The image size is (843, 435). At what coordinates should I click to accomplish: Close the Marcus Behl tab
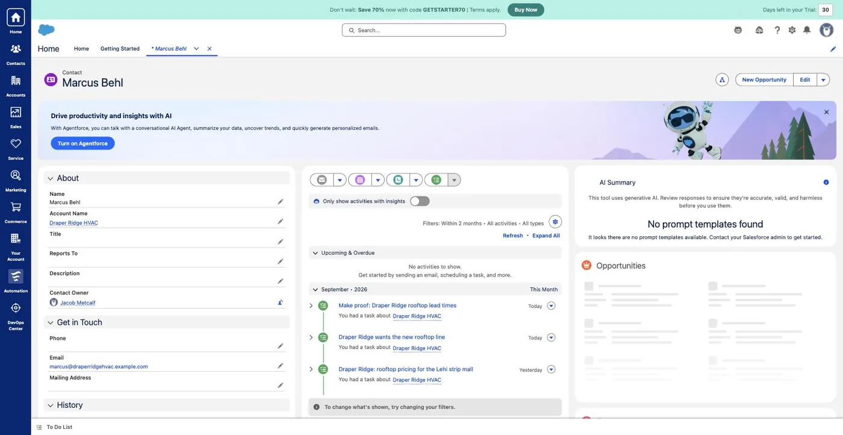coord(210,49)
